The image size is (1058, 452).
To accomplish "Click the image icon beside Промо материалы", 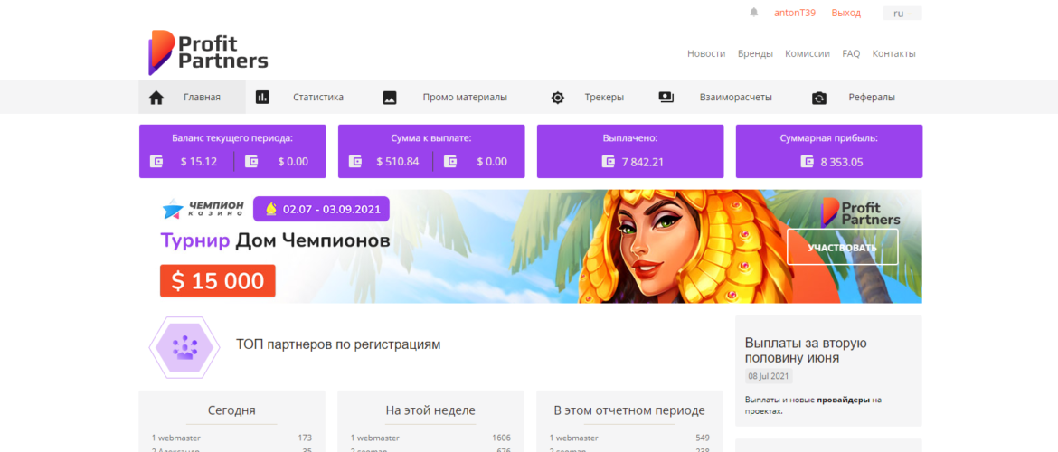I will click(390, 98).
